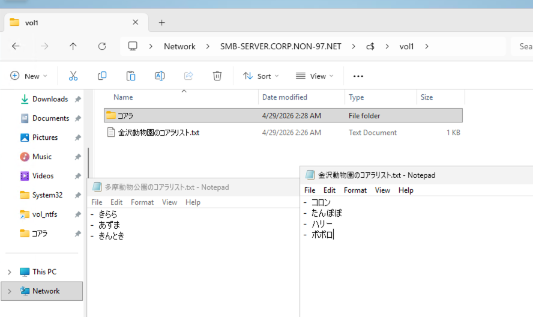Click the System32 folder icon in sidebar

coord(25,195)
